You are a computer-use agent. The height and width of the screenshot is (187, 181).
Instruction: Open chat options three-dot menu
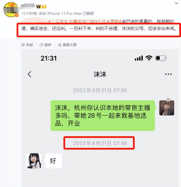click(x=168, y=74)
